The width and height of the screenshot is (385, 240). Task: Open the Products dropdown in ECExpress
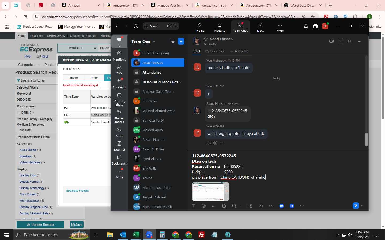77,48
